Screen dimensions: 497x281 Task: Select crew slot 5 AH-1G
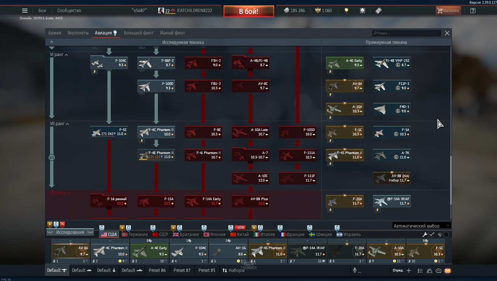coord(228,251)
